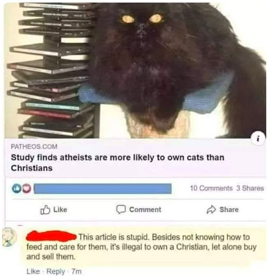Viewport: 270px width, 278px height.
Task: Open the black cat article image
Action: point(135,71)
